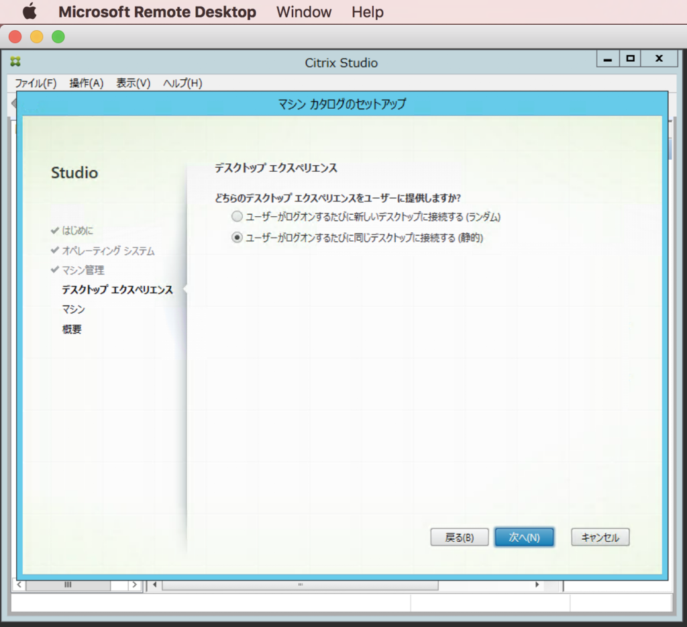Viewport: 687px width, 627px height.
Task: Select the マシン step in sidebar
Action: click(74, 309)
